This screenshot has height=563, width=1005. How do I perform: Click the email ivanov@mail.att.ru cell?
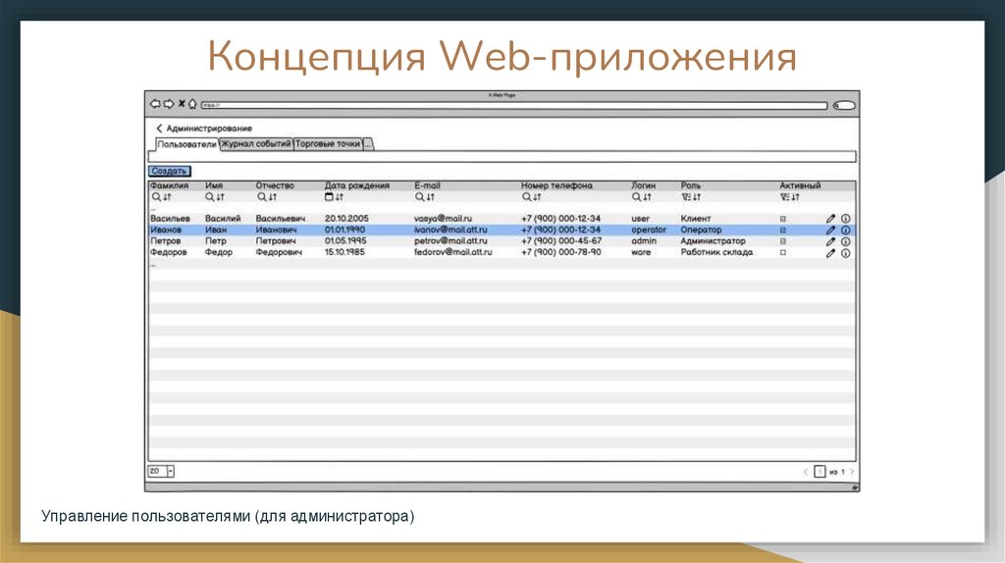coord(450,230)
